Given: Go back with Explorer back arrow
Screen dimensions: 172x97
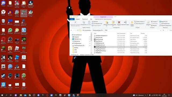Looking at the screenshot, I should pyautogui.click(x=71, y=30).
